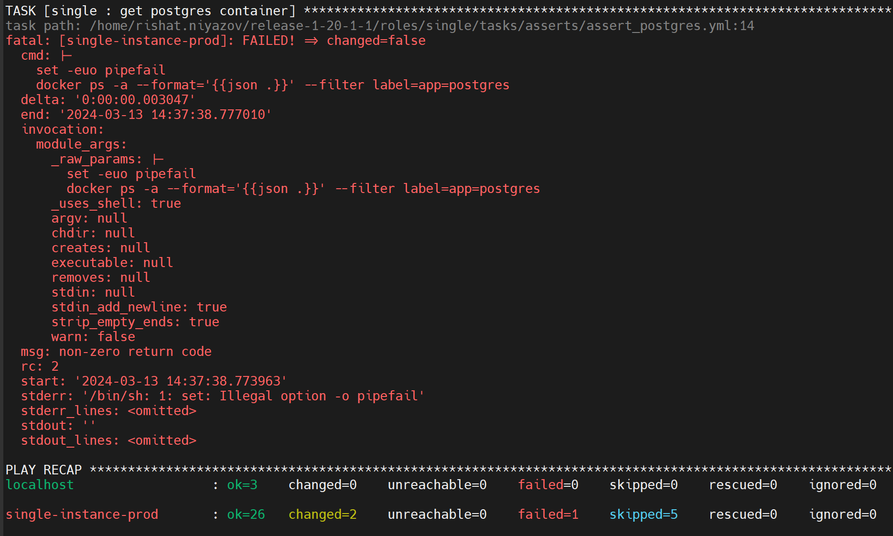Click the end timestamp line
893x536 pixels.
[146, 115]
